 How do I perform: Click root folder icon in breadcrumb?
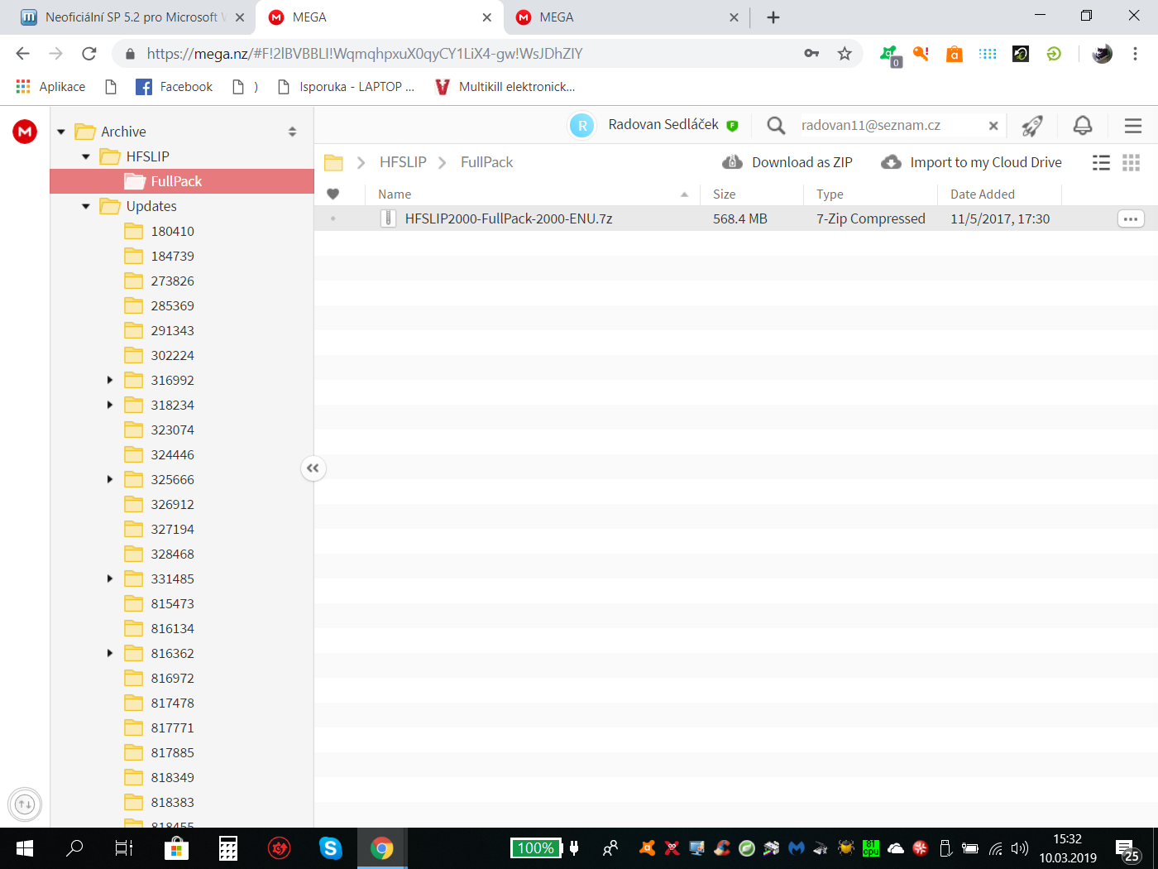tap(333, 162)
